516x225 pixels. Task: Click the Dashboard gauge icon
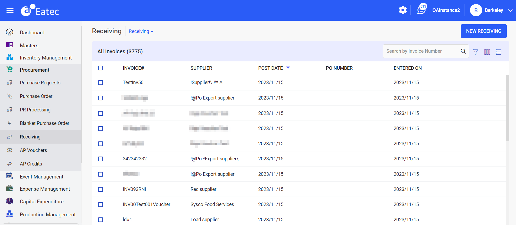click(x=9, y=32)
